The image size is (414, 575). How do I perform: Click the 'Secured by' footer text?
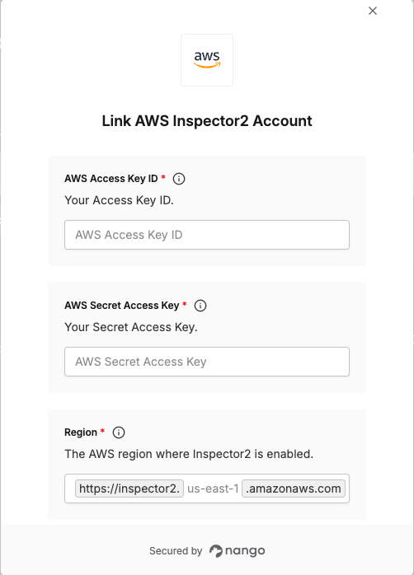pyautogui.click(x=176, y=551)
